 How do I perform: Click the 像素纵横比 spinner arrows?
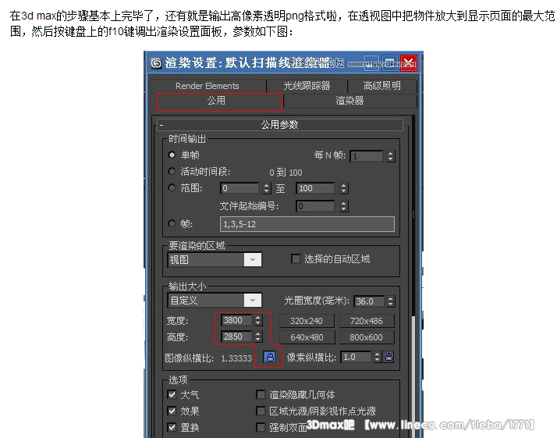(378, 357)
